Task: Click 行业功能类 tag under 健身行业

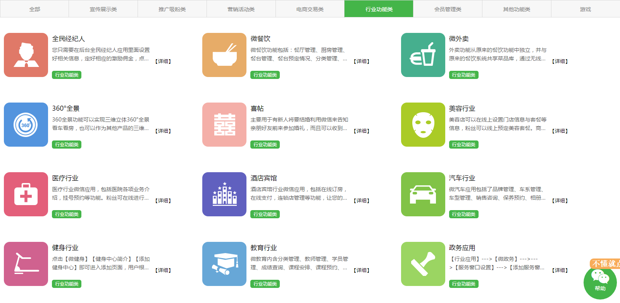Action: 67,284
